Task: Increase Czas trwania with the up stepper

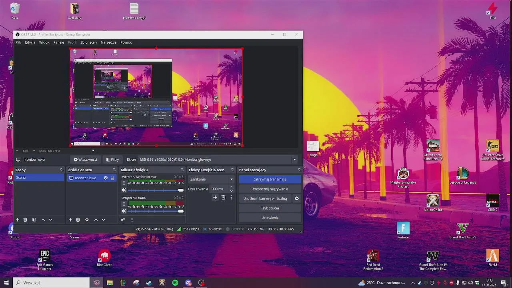Action: 231,187
